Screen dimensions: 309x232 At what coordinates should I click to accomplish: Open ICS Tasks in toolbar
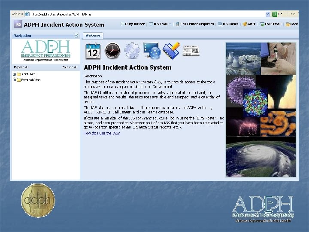[228, 24]
